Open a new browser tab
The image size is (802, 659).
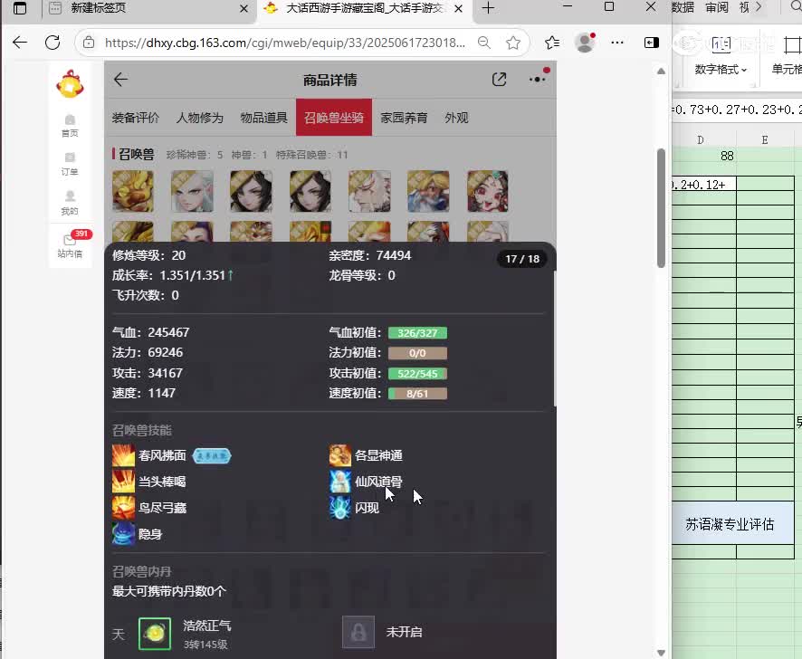[x=488, y=8]
